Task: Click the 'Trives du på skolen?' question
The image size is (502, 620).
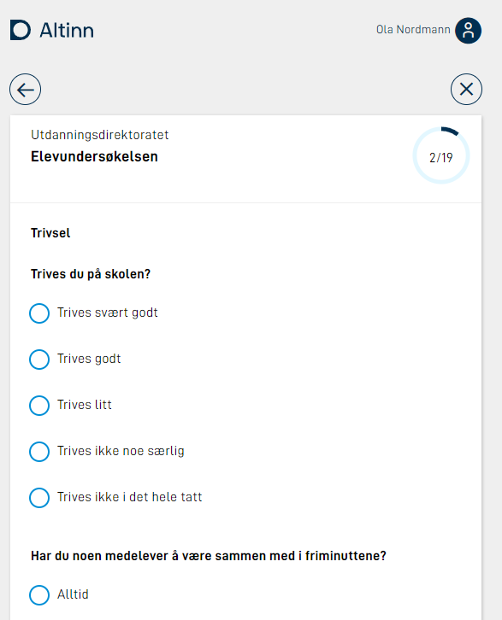Action: [91, 274]
